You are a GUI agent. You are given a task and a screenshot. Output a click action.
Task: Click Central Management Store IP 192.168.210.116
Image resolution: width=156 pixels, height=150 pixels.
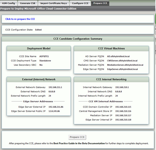(123, 111)
